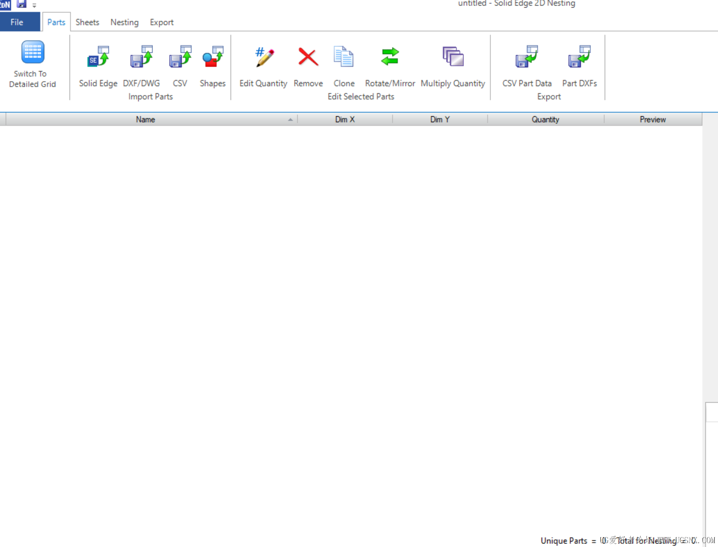Image resolution: width=718 pixels, height=547 pixels.
Task: Import parts from Solid Edge
Action: (98, 67)
